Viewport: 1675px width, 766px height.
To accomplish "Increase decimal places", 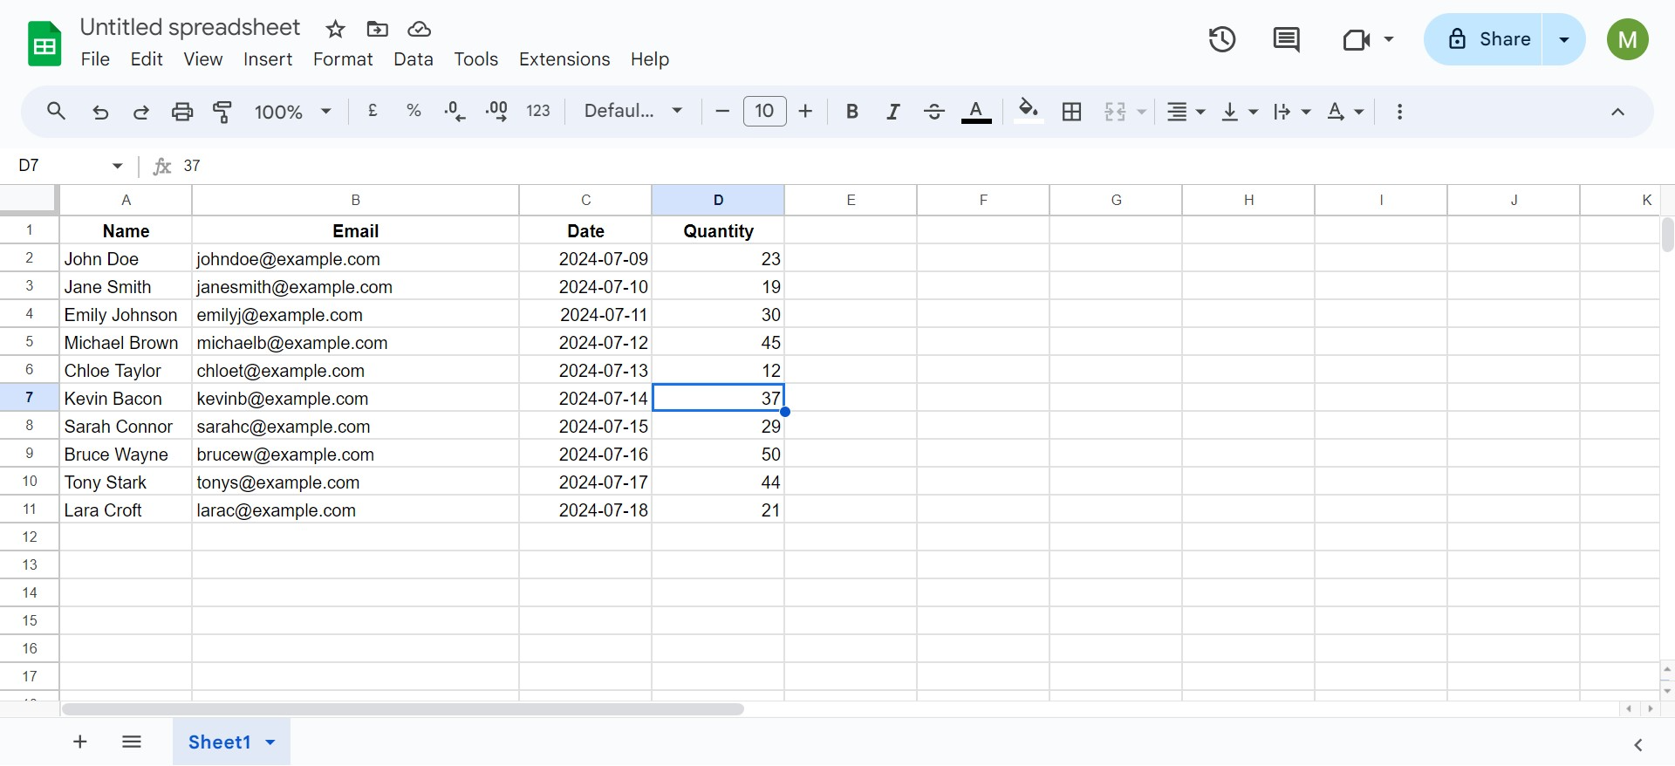I will point(496,112).
